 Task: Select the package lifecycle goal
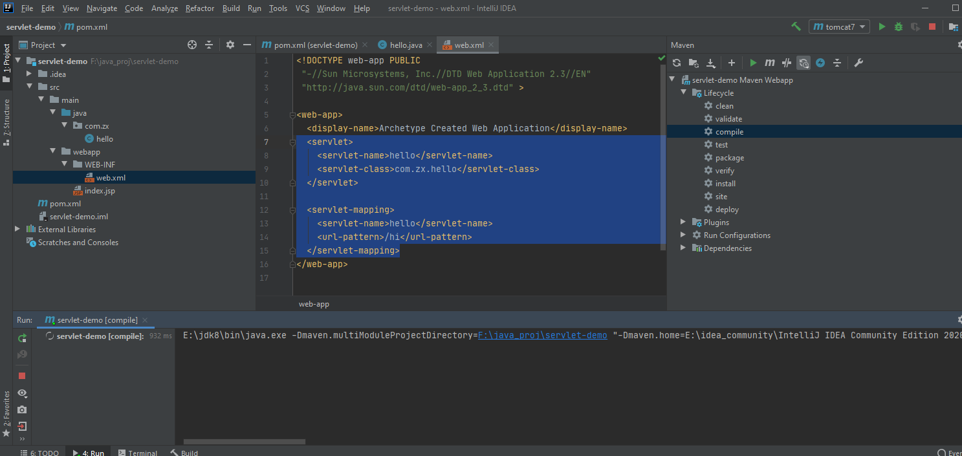(x=729, y=158)
